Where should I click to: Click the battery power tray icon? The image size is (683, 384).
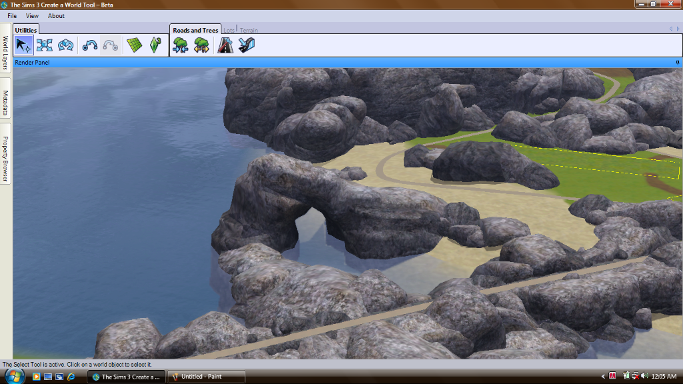tap(626, 376)
